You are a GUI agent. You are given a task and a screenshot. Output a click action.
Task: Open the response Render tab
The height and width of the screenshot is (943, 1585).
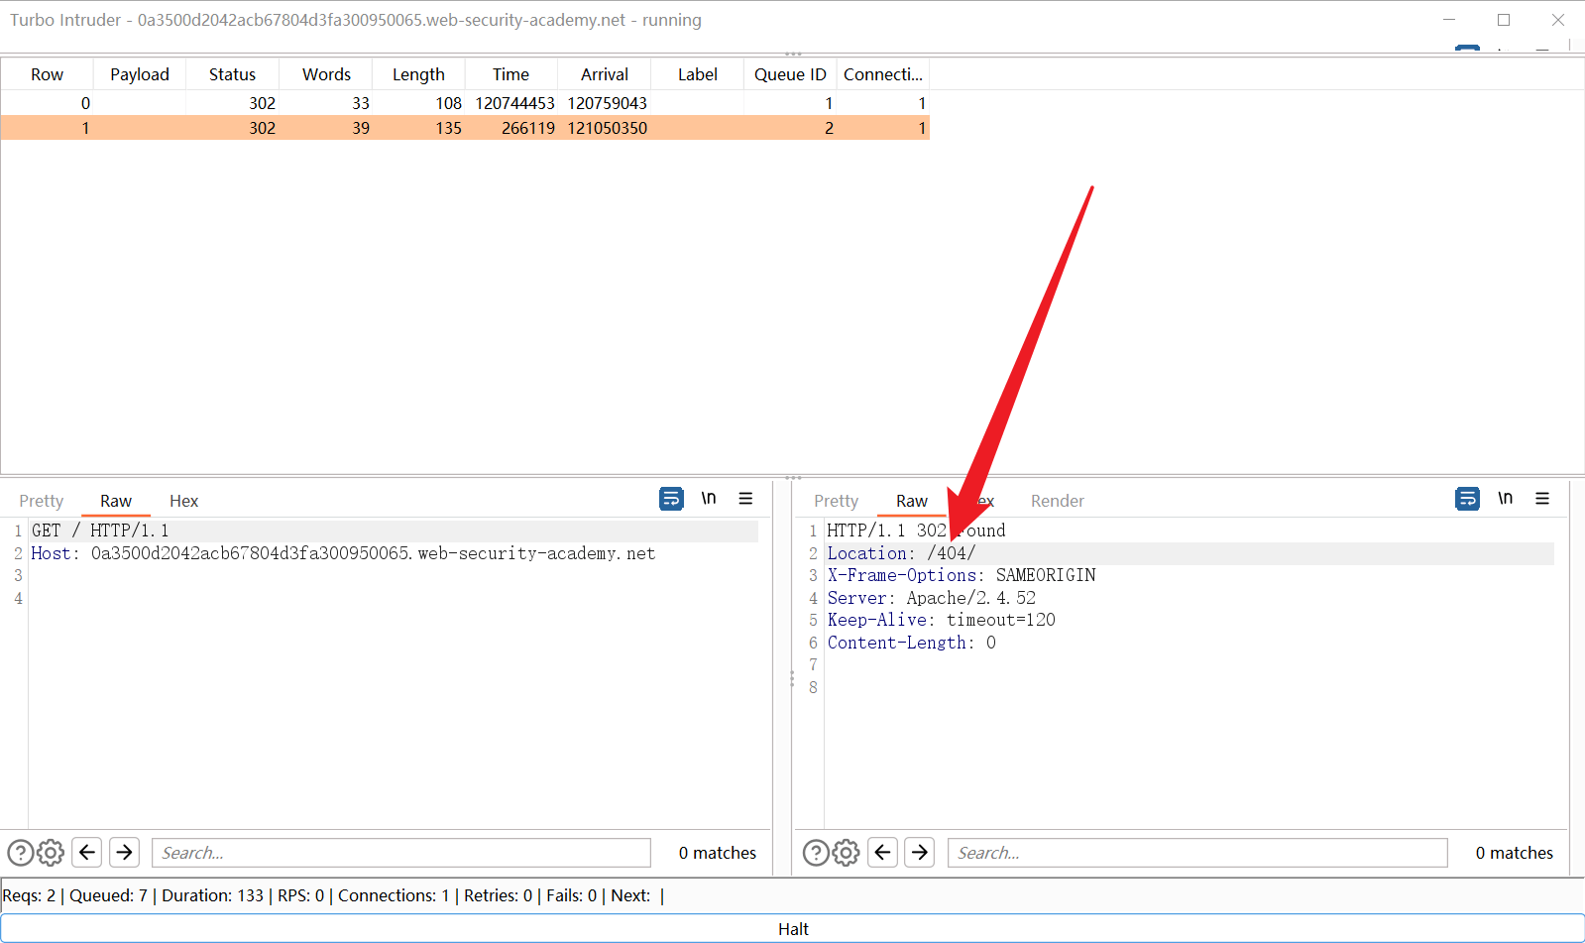click(1057, 502)
